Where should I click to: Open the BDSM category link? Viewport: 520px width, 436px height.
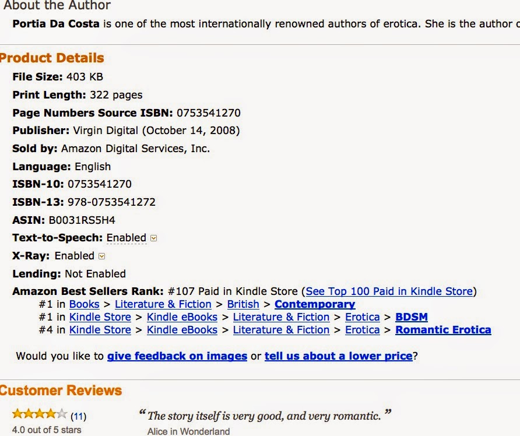point(411,317)
